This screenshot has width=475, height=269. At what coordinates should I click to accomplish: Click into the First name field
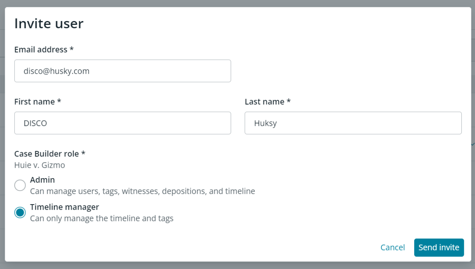coord(122,123)
